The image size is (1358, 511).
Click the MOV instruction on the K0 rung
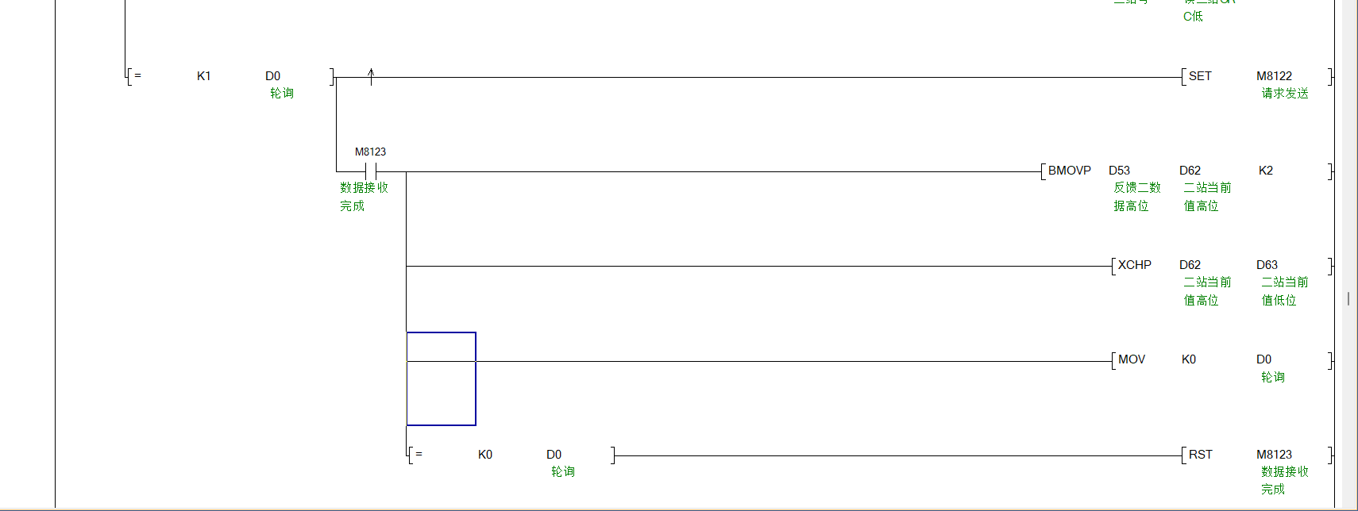click(1131, 359)
